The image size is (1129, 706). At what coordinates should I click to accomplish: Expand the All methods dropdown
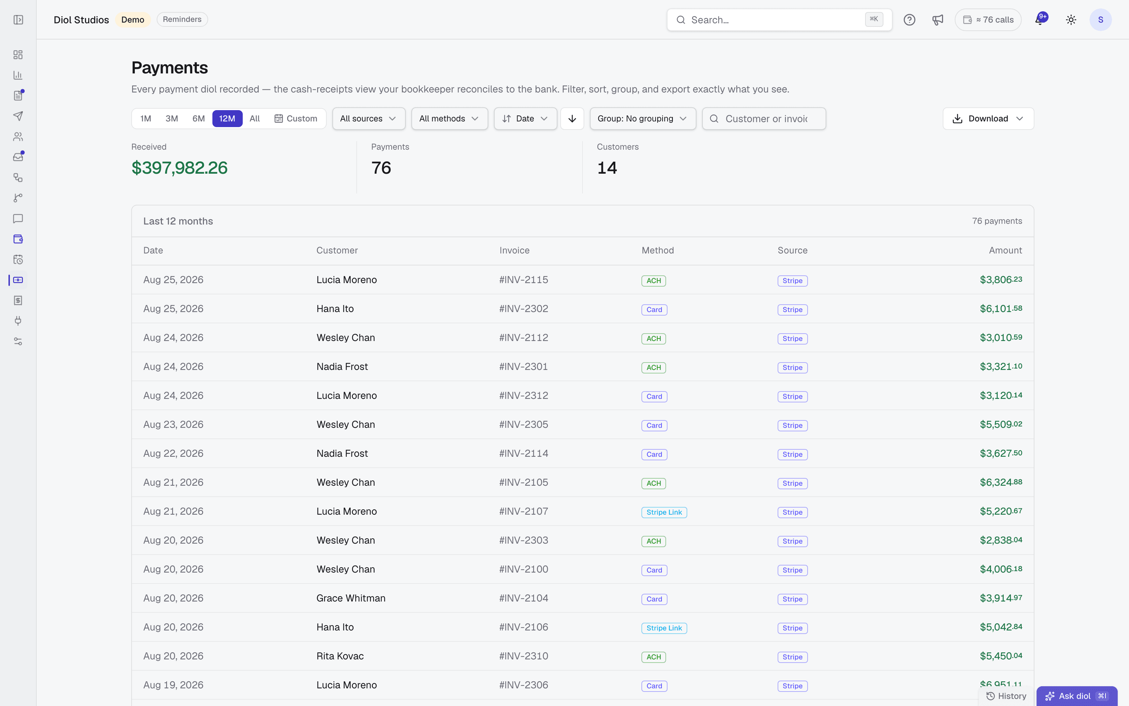[449, 119]
